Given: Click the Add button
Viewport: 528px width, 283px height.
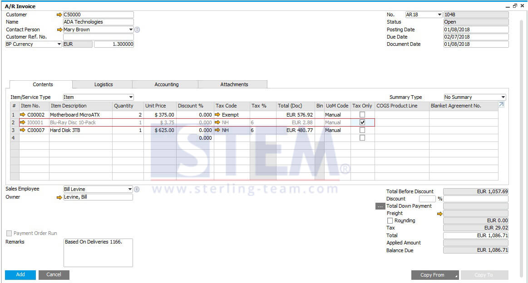Looking at the screenshot, I should [x=20, y=274].
